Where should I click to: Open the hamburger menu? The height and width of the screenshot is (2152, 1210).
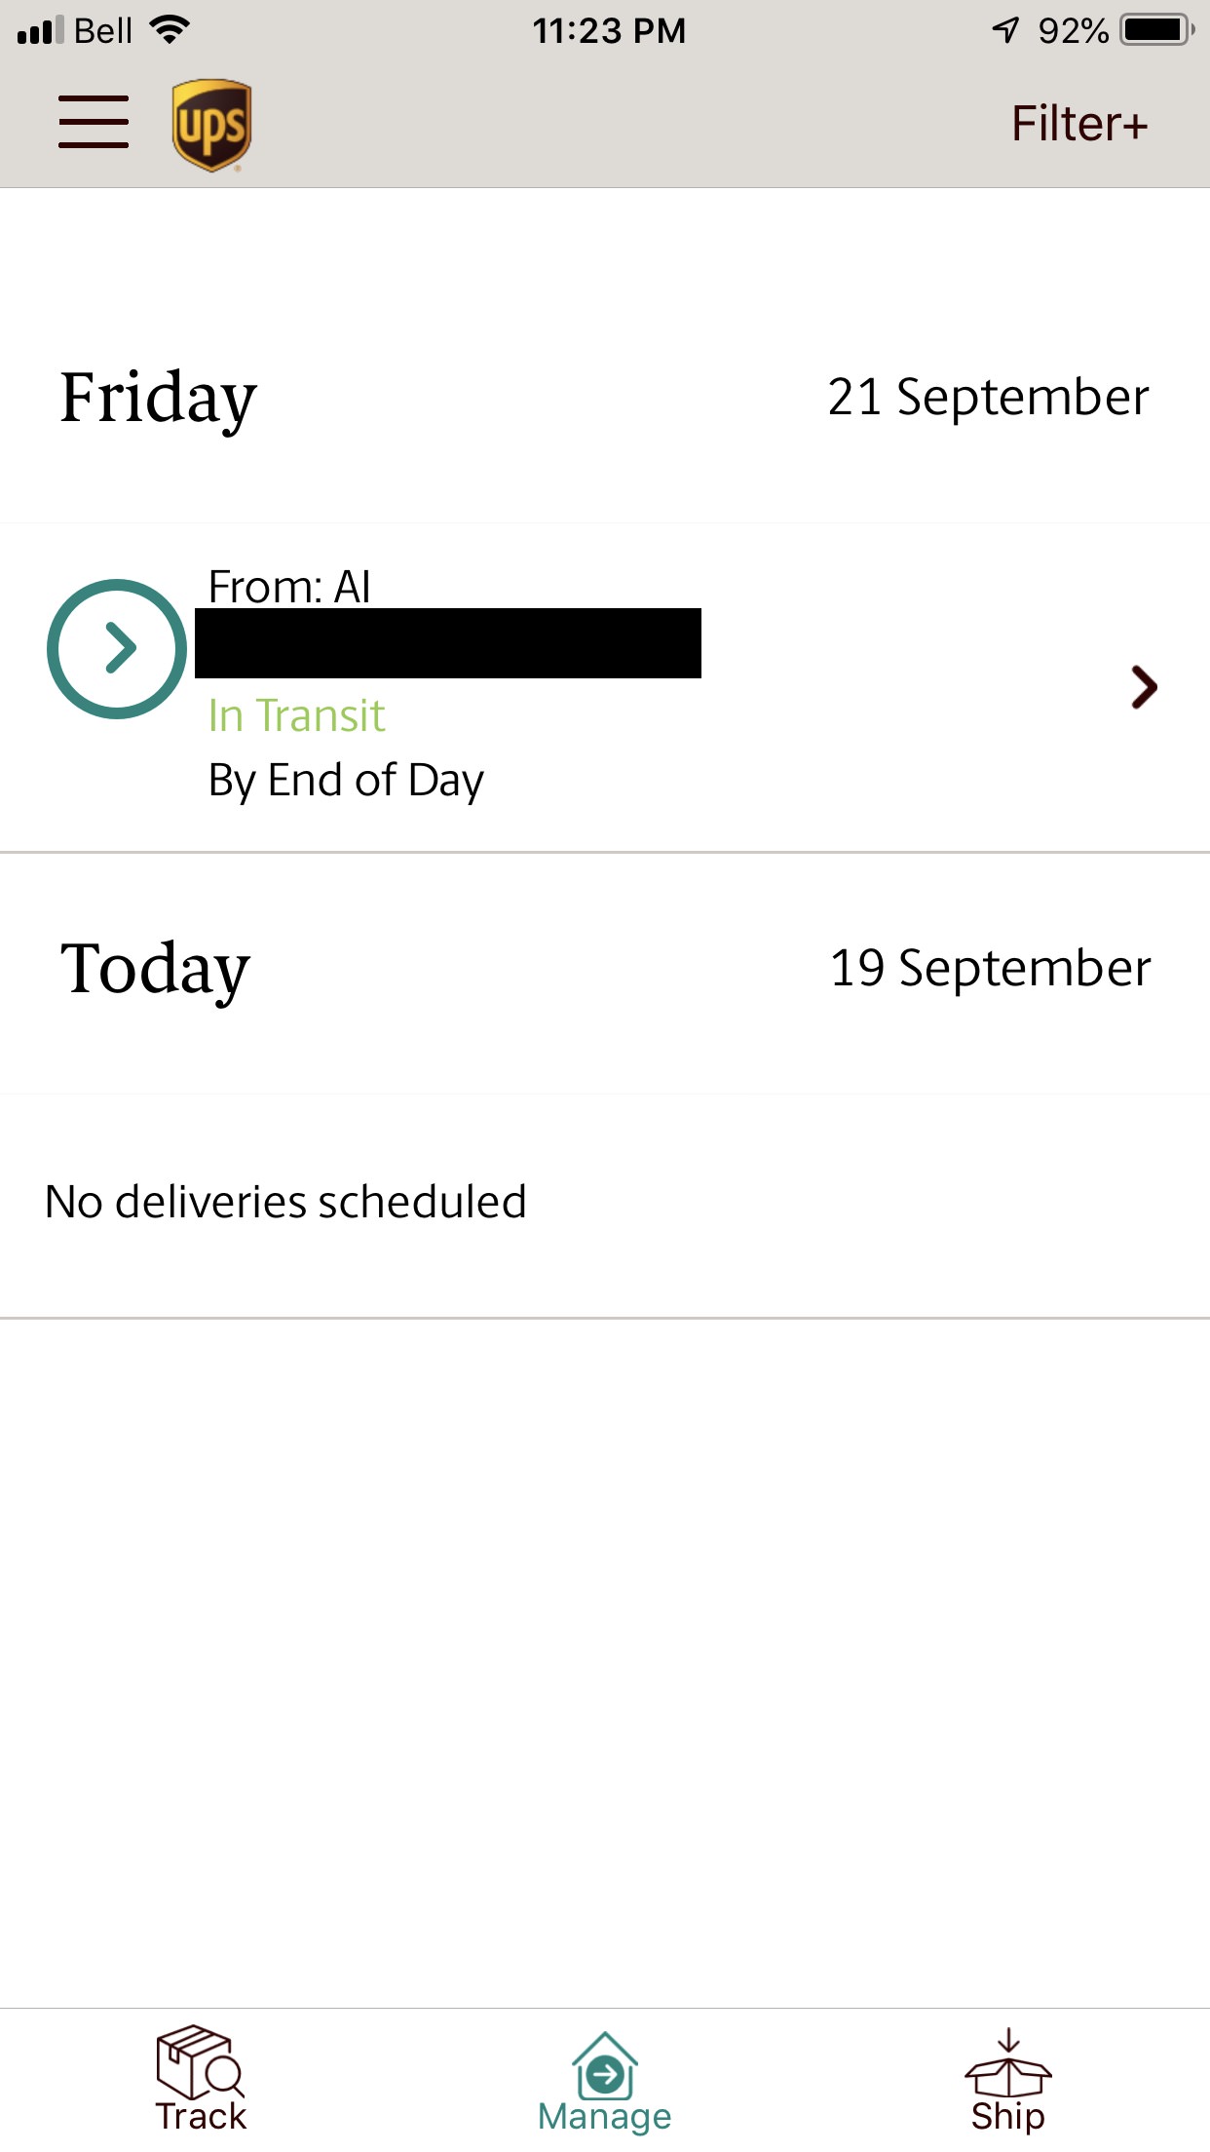94,123
